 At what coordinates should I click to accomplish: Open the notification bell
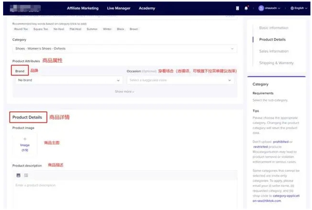pyautogui.click(x=246, y=8)
